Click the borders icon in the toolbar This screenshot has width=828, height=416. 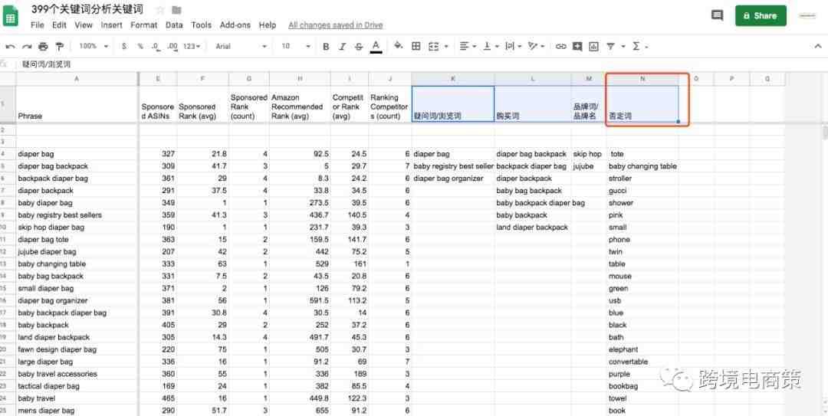pyautogui.click(x=416, y=47)
